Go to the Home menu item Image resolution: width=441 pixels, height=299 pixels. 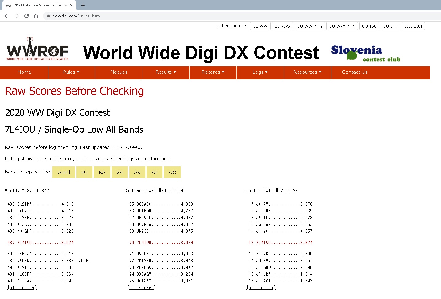[24, 72]
